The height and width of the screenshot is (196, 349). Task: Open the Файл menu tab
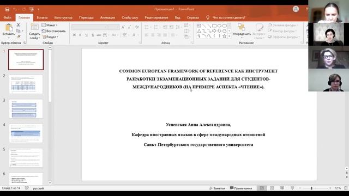[7, 17]
